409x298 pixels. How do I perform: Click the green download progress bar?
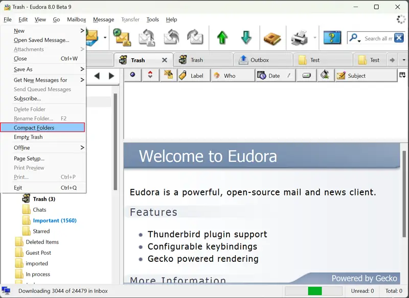[314, 291]
